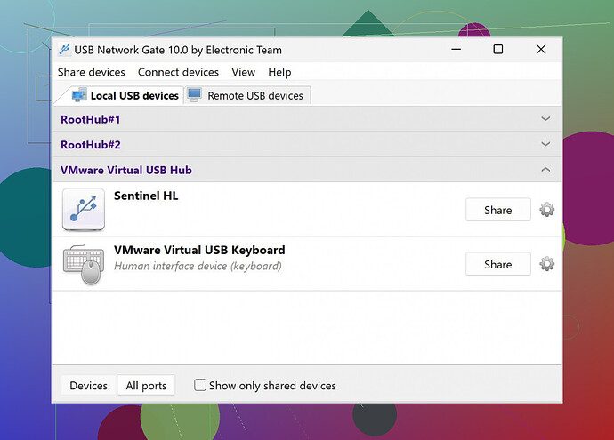Click the RootHub#1 header text
The height and width of the screenshot is (440, 614).
coord(90,119)
